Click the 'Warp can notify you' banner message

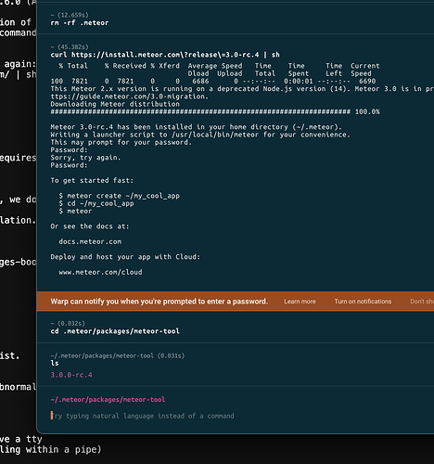point(160,302)
